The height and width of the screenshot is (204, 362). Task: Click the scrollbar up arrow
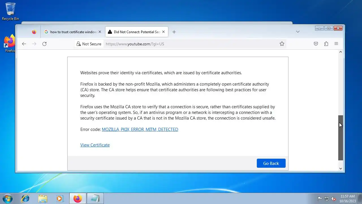point(341,52)
